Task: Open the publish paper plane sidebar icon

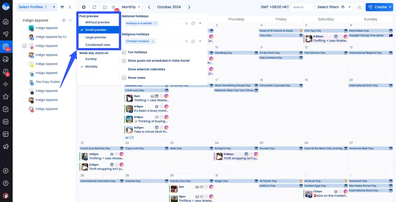Action: point(6,34)
